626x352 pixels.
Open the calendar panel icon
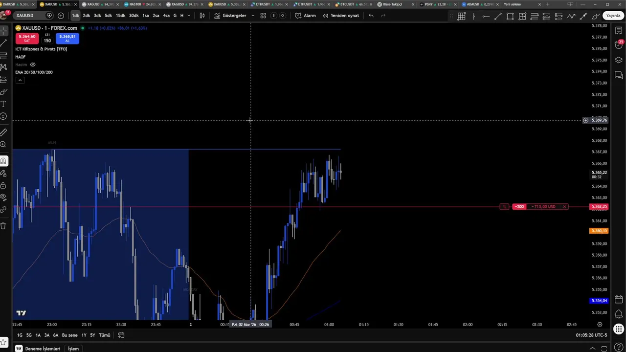(619, 299)
